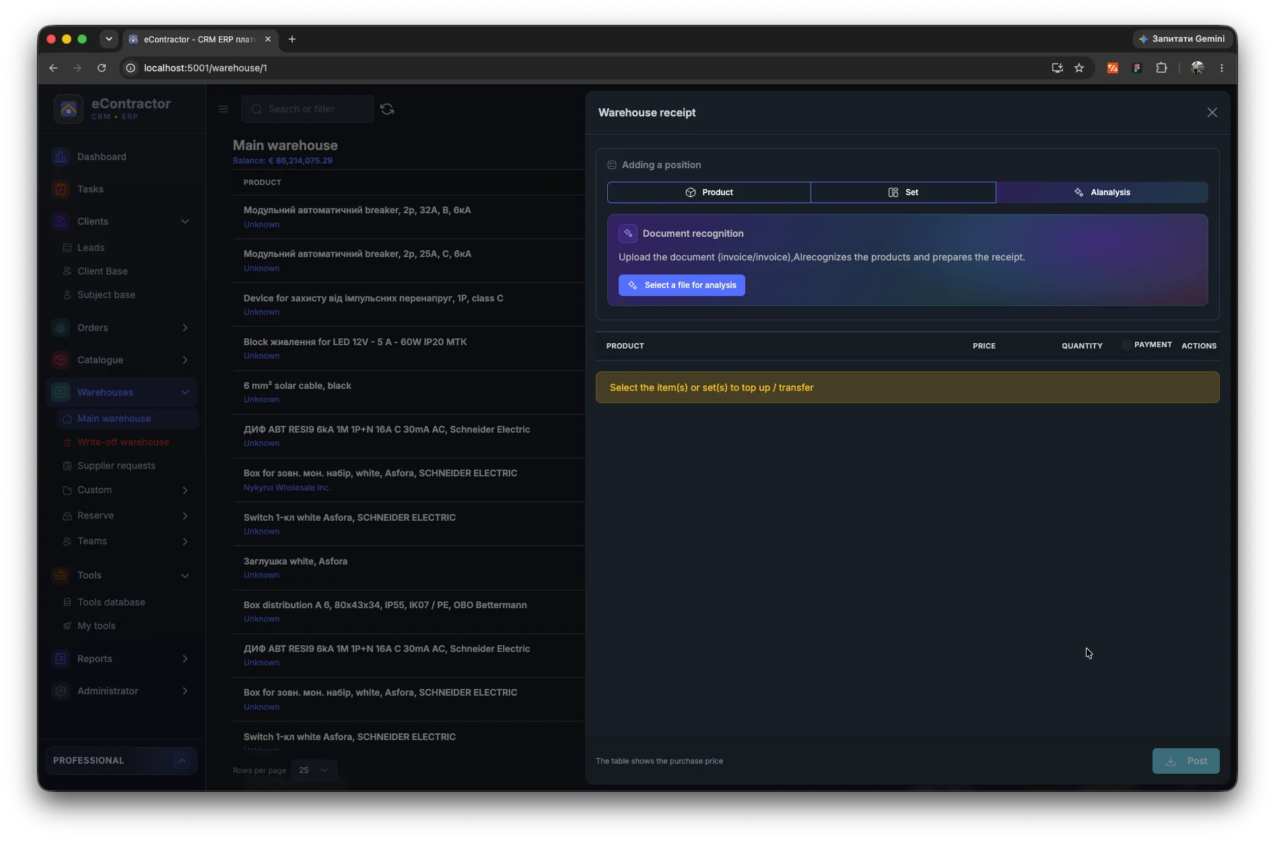Expand the Custom submenu chevron
The height and width of the screenshot is (841, 1275).
[x=185, y=490]
